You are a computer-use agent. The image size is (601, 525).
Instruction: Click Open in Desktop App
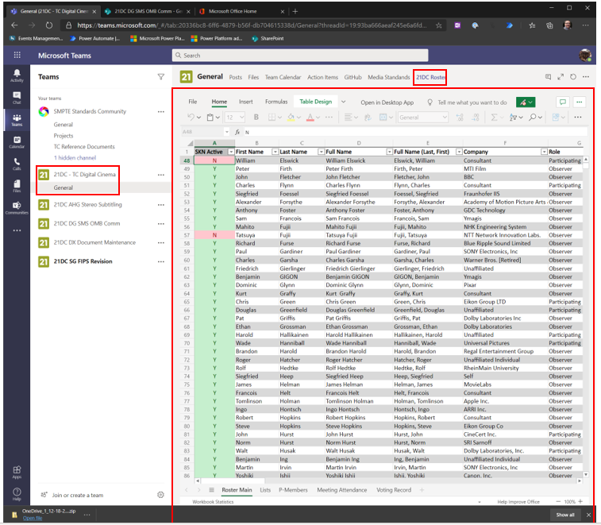click(387, 102)
